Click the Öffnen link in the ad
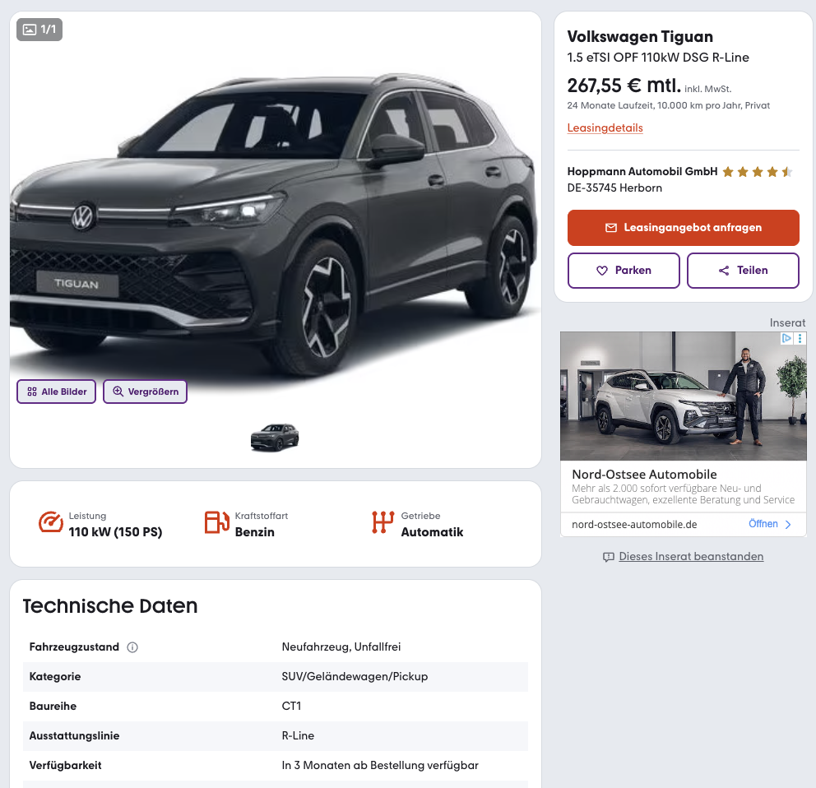The width and height of the screenshot is (816, 788). click(x=770, y=524)
